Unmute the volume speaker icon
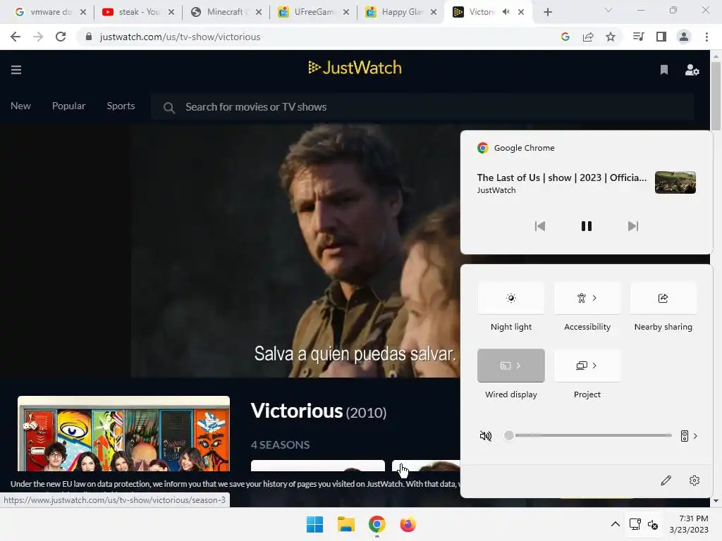Viewport: 722px width, 541px height. 486,435
